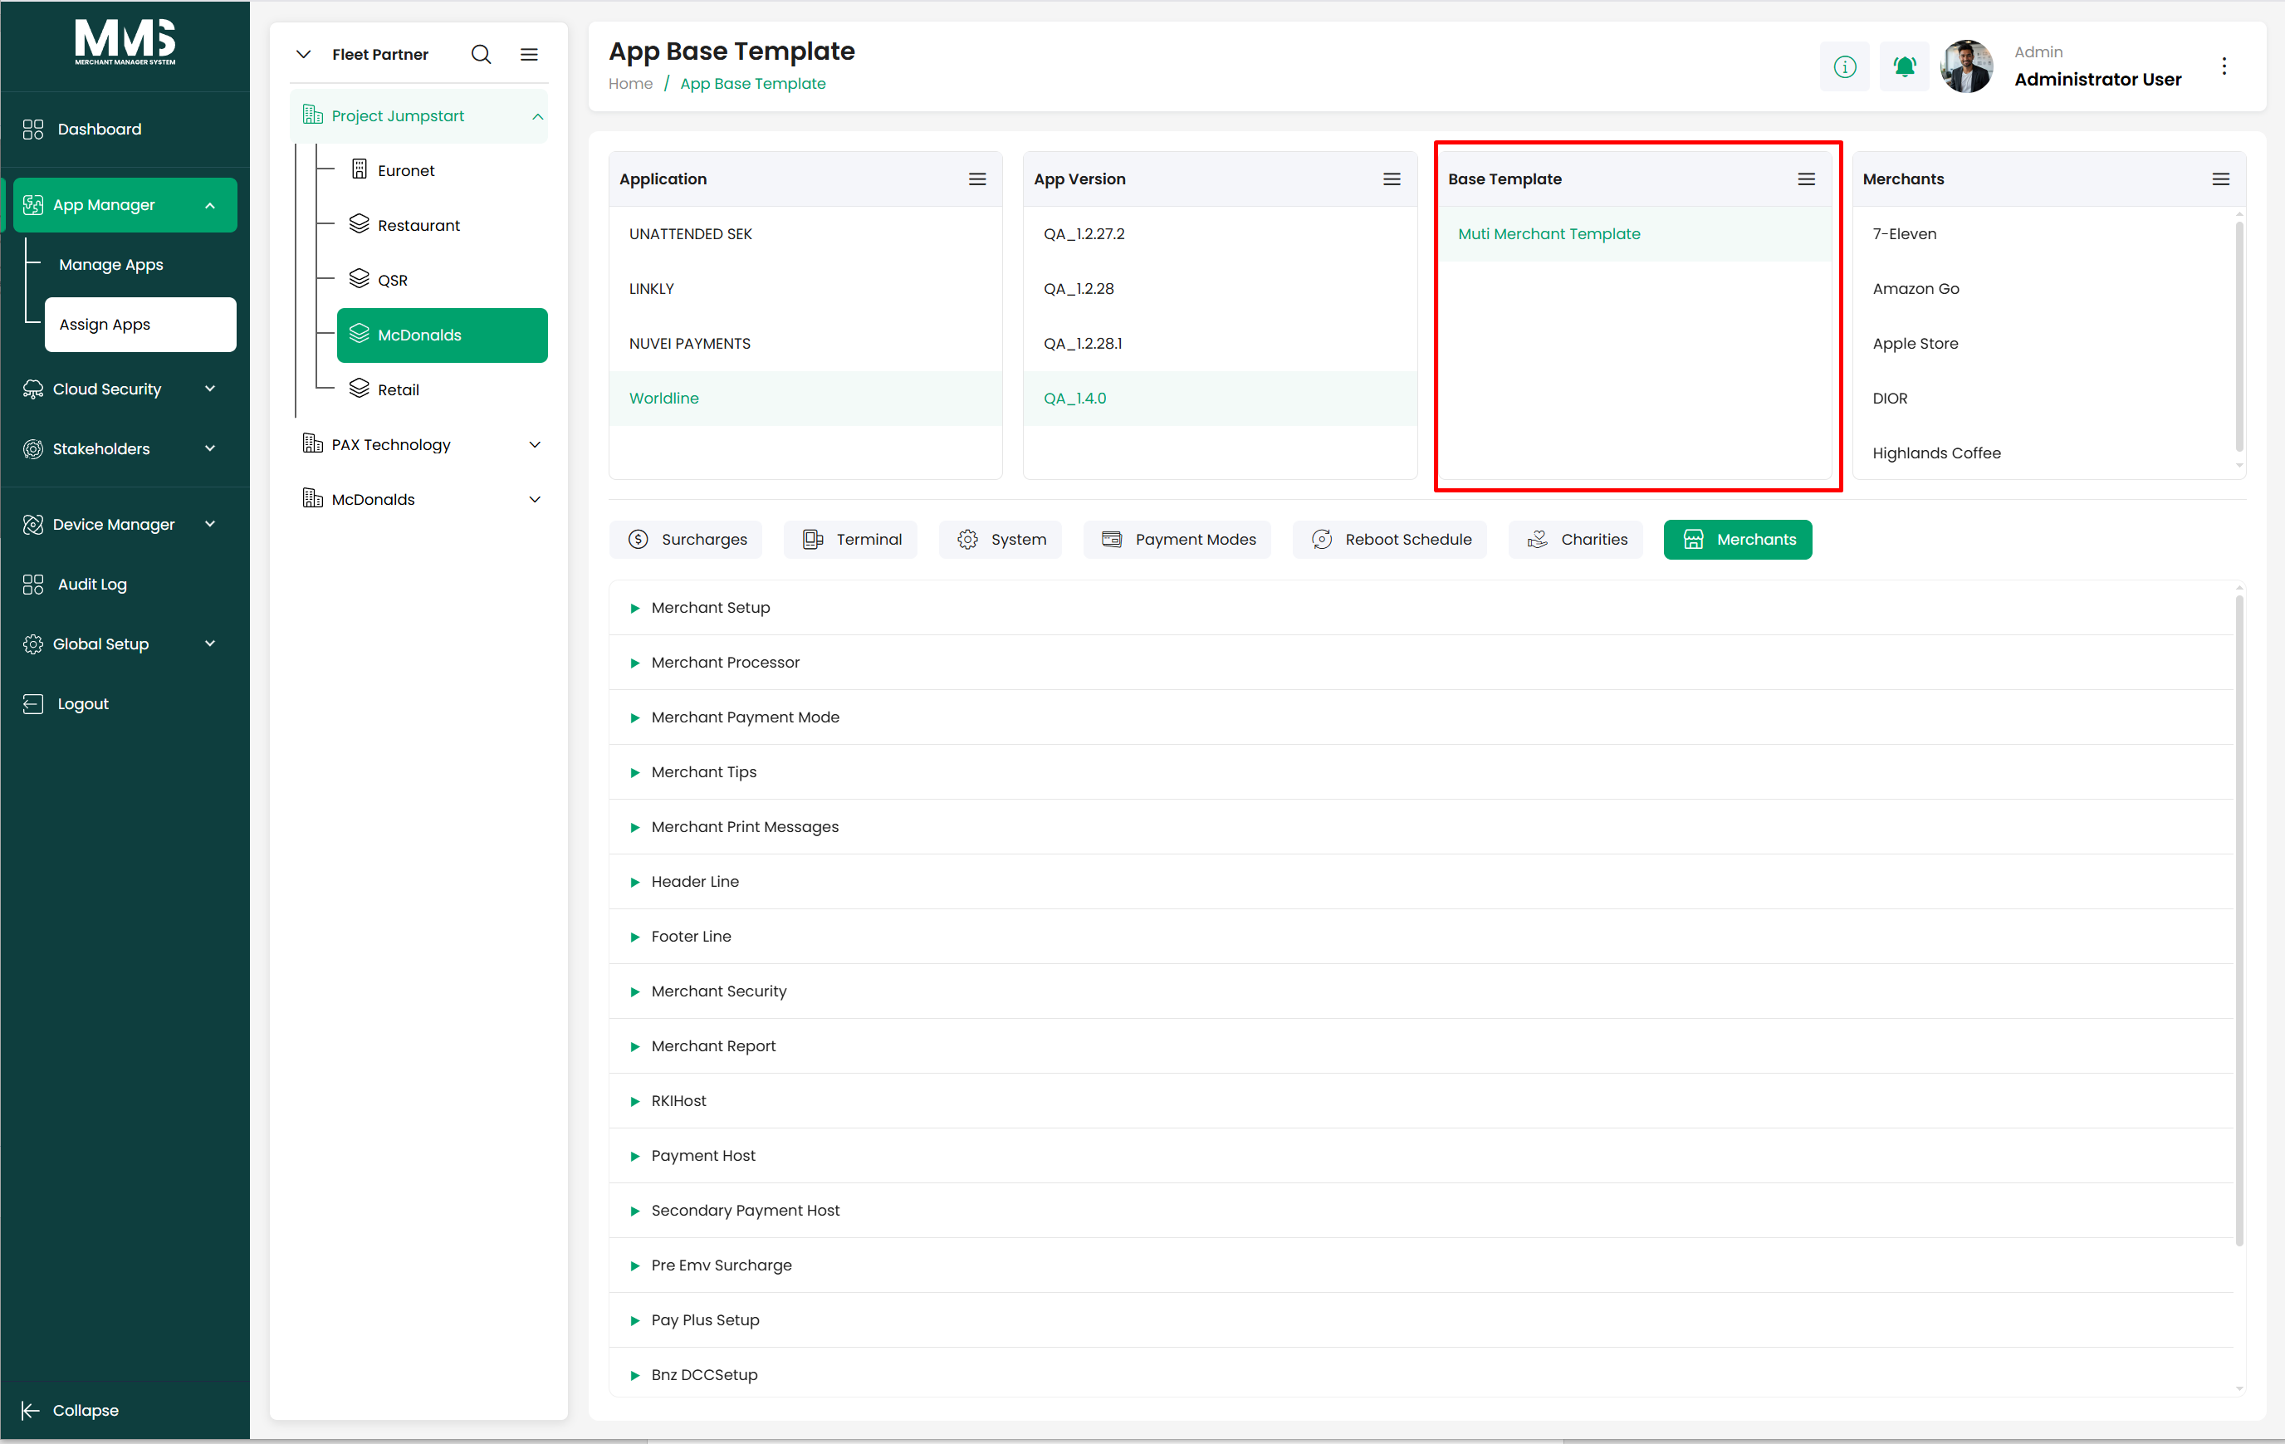The image size is (2285, 1444).
Task: Click the Merchants list scrollbar
Action: 2239,337
